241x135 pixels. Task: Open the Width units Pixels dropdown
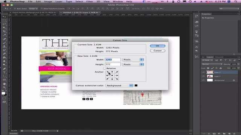coord(133,60)
